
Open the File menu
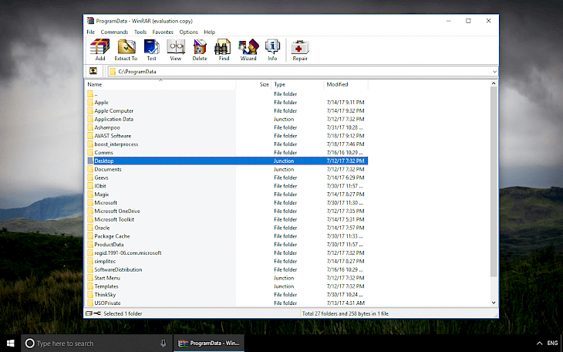(90, 32)
